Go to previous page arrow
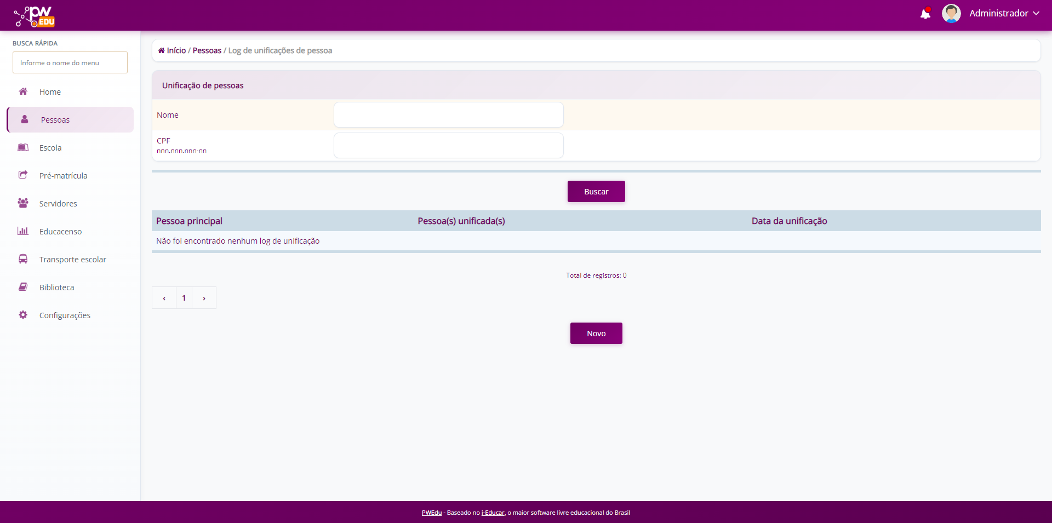 (x=164, y=298)
